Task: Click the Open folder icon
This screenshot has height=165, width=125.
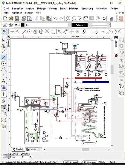Action: 11,19
